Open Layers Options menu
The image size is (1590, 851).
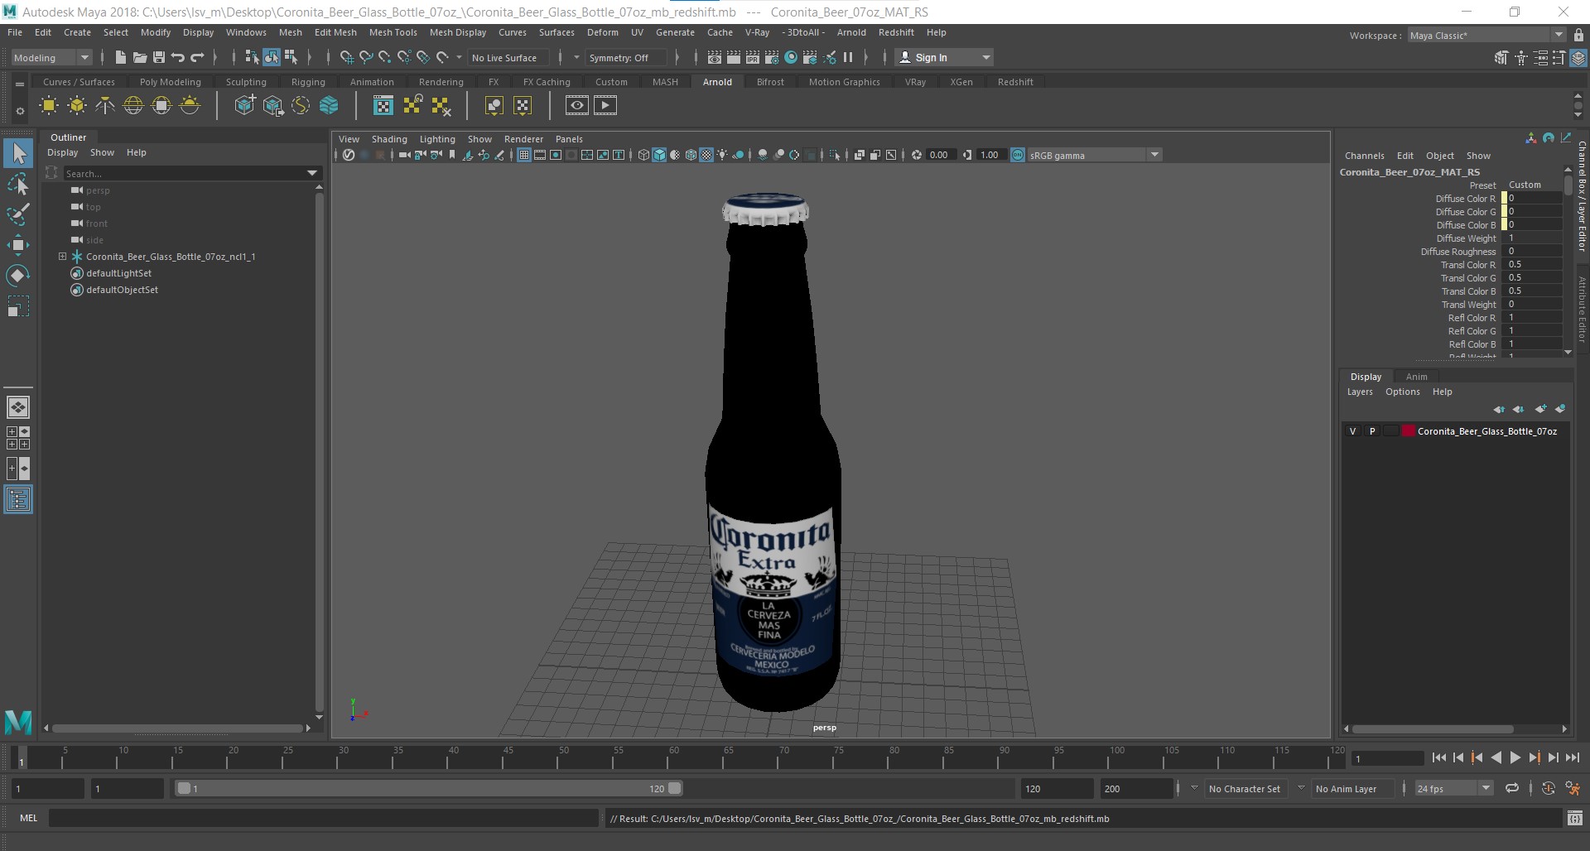pyautogui.click(x=1402, y=392)
